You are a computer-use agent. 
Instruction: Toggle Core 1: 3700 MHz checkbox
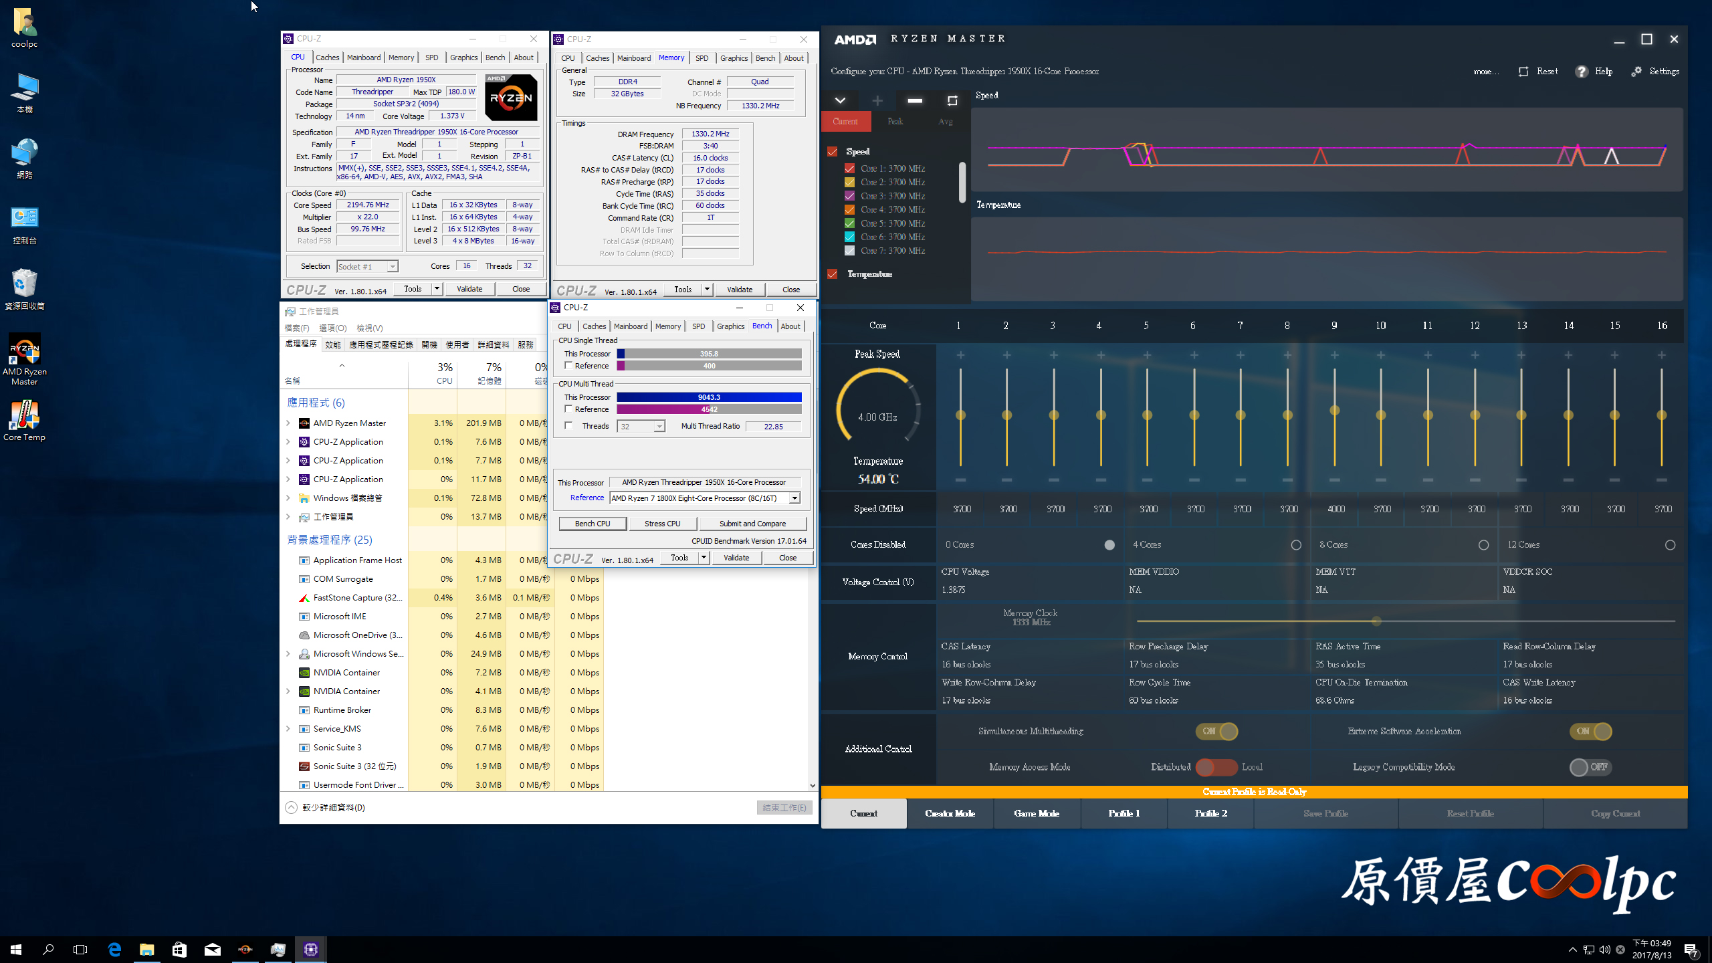(849, 169)
